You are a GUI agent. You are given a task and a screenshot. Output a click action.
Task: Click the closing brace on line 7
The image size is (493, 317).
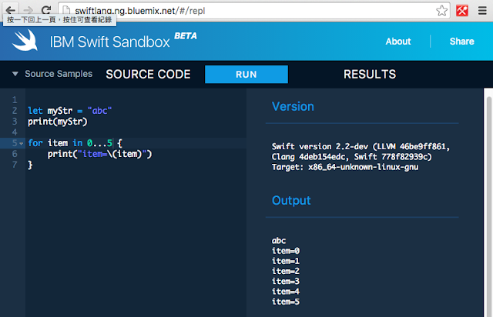[30, 165]
